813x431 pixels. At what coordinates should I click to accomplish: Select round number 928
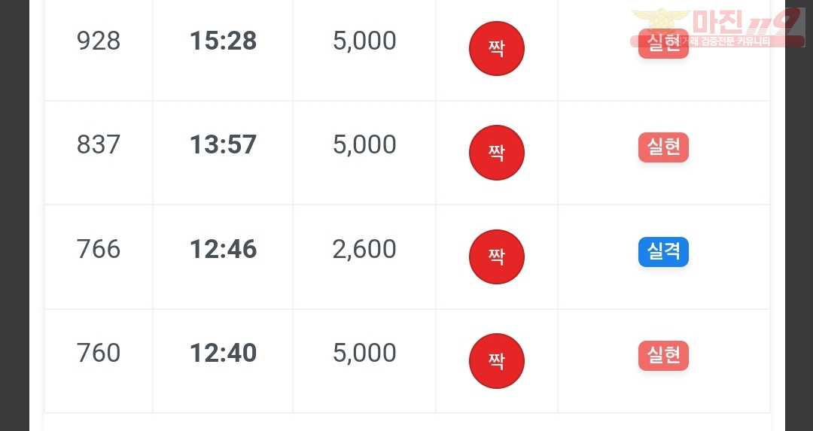[99, 41]
